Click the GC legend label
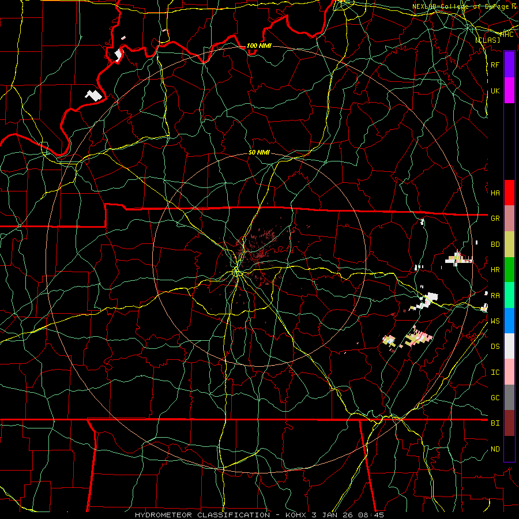 [x=495, y=398]
